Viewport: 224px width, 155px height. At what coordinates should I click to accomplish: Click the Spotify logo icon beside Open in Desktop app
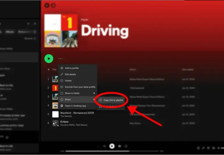(62, 106)
